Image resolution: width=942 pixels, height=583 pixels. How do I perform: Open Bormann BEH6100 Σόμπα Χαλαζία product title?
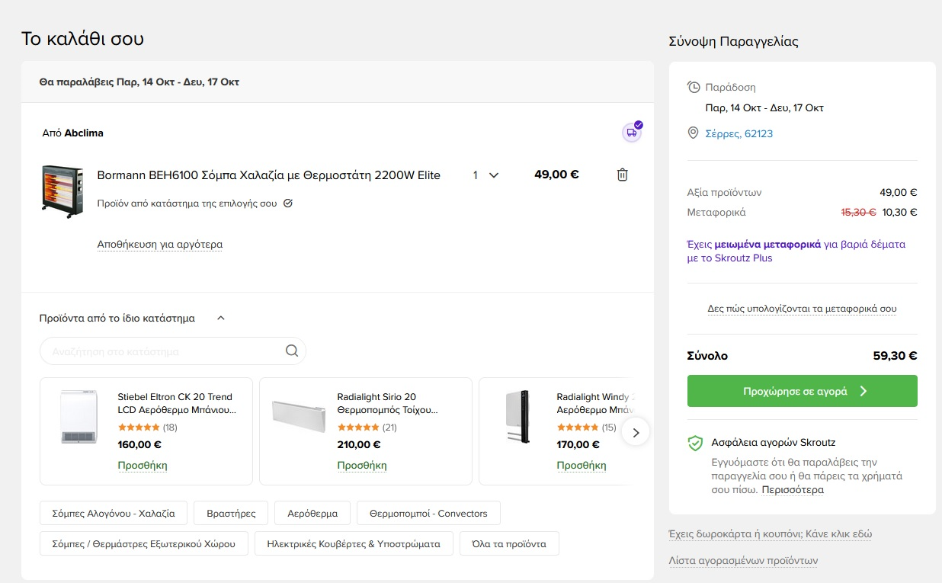(x=269, y=175)
